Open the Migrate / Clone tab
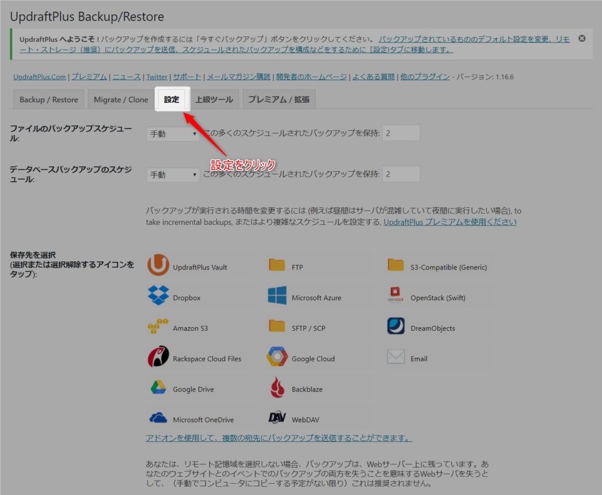 tap(121, 99)
